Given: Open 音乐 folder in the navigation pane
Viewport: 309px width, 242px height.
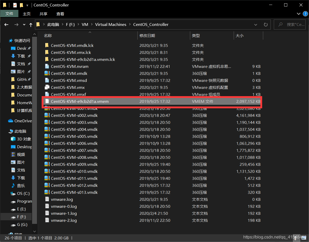Looking at the screenshot, I should pyautogui.click(x=18, y=186).
